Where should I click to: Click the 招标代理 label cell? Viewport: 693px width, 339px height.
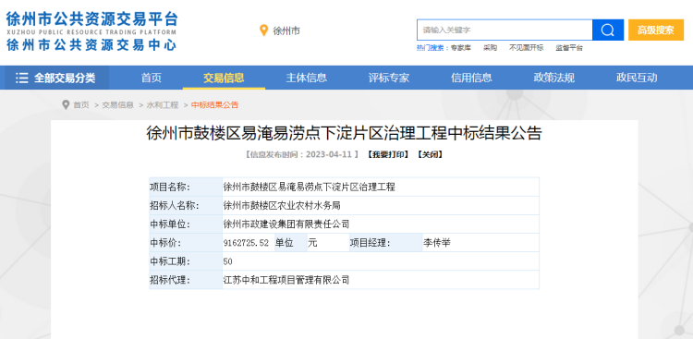186,280
